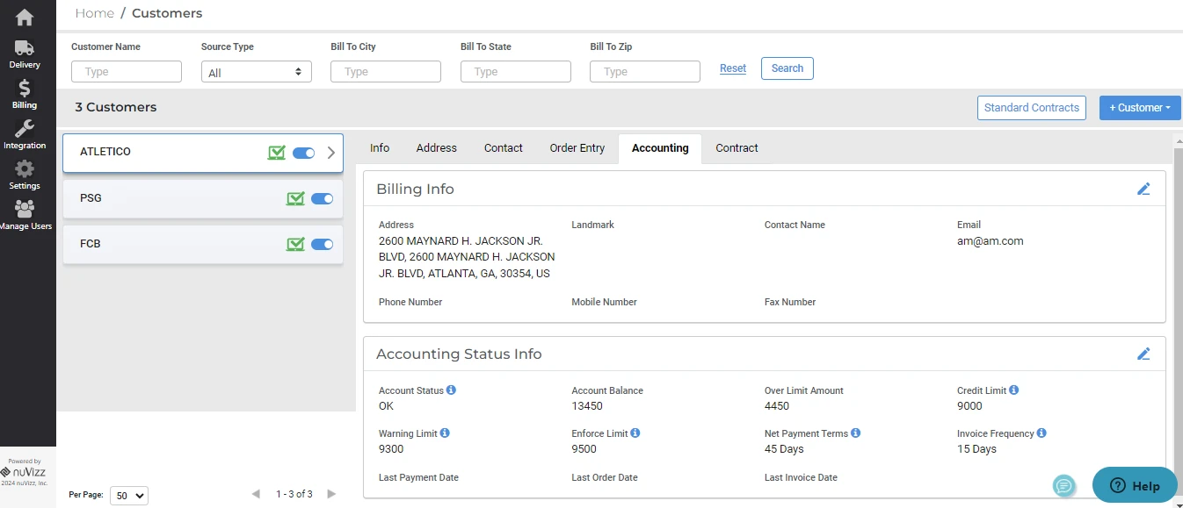Click the Reset link
The height and width of the screenshot is (508, 1183).
[733, 68]
